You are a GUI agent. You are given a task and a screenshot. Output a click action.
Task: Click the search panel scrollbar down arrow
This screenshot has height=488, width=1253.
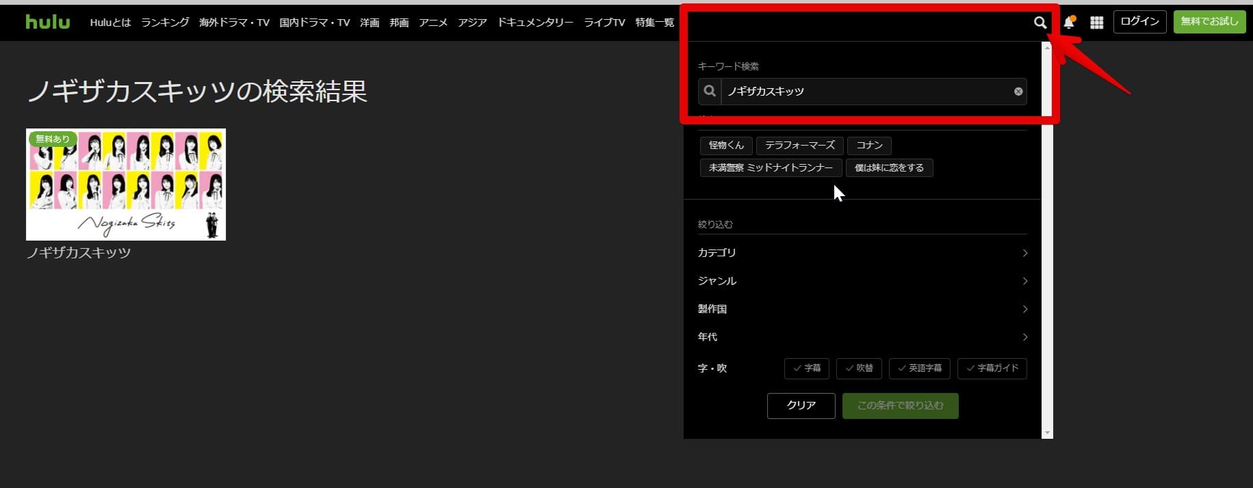pyautogui.click(x=1047, y=433)
